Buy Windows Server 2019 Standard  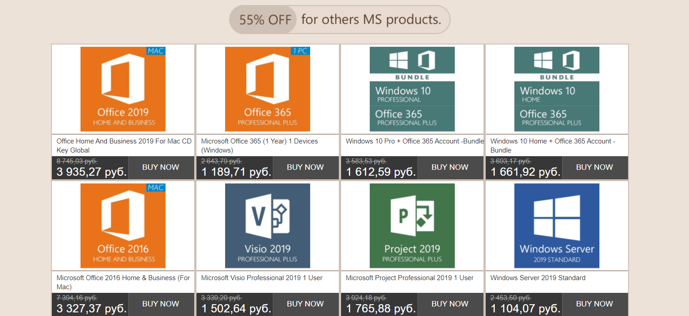[x=594, y=304]
